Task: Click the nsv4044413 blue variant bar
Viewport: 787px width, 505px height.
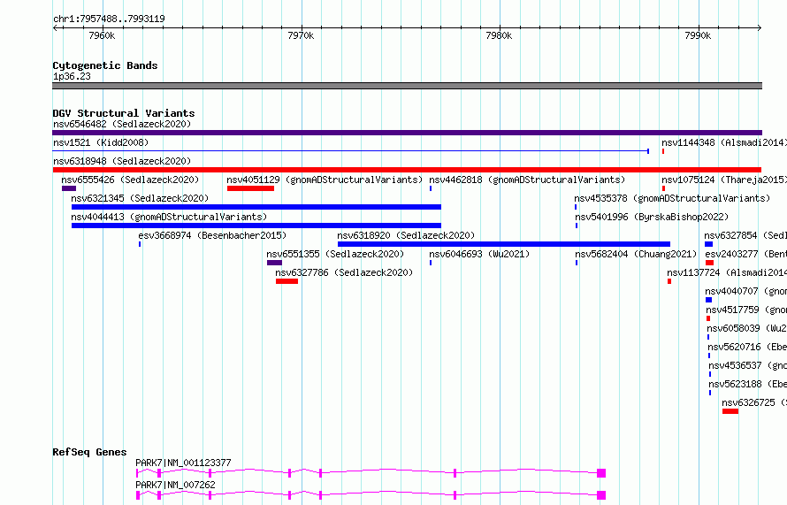Action: [256, 226]
